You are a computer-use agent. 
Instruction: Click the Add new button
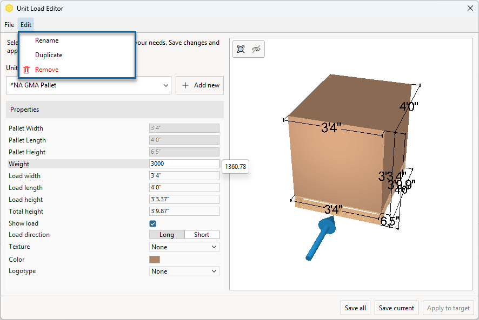point(199,85)
